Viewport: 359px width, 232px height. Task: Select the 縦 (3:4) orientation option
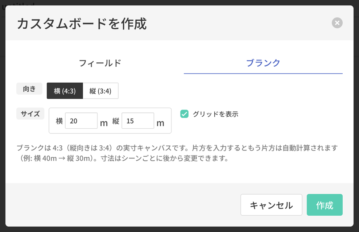[x=100, y=91]
